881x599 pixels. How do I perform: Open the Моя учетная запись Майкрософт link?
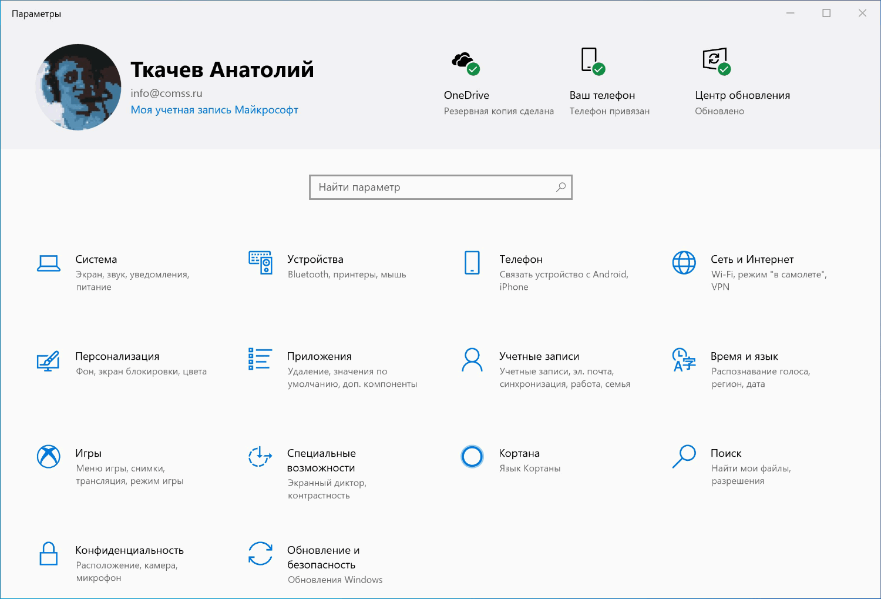[214, 110]
